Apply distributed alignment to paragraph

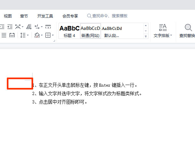point(12,35)
